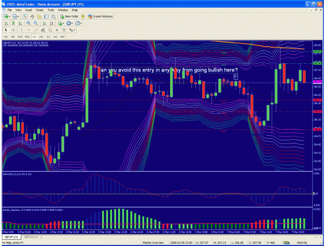Click the connection status bars icon
324x246 pixels.
[286, 243]
